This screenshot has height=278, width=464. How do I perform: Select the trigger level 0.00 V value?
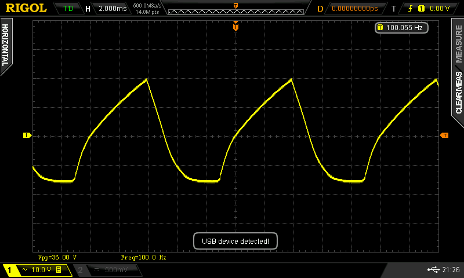439,9
